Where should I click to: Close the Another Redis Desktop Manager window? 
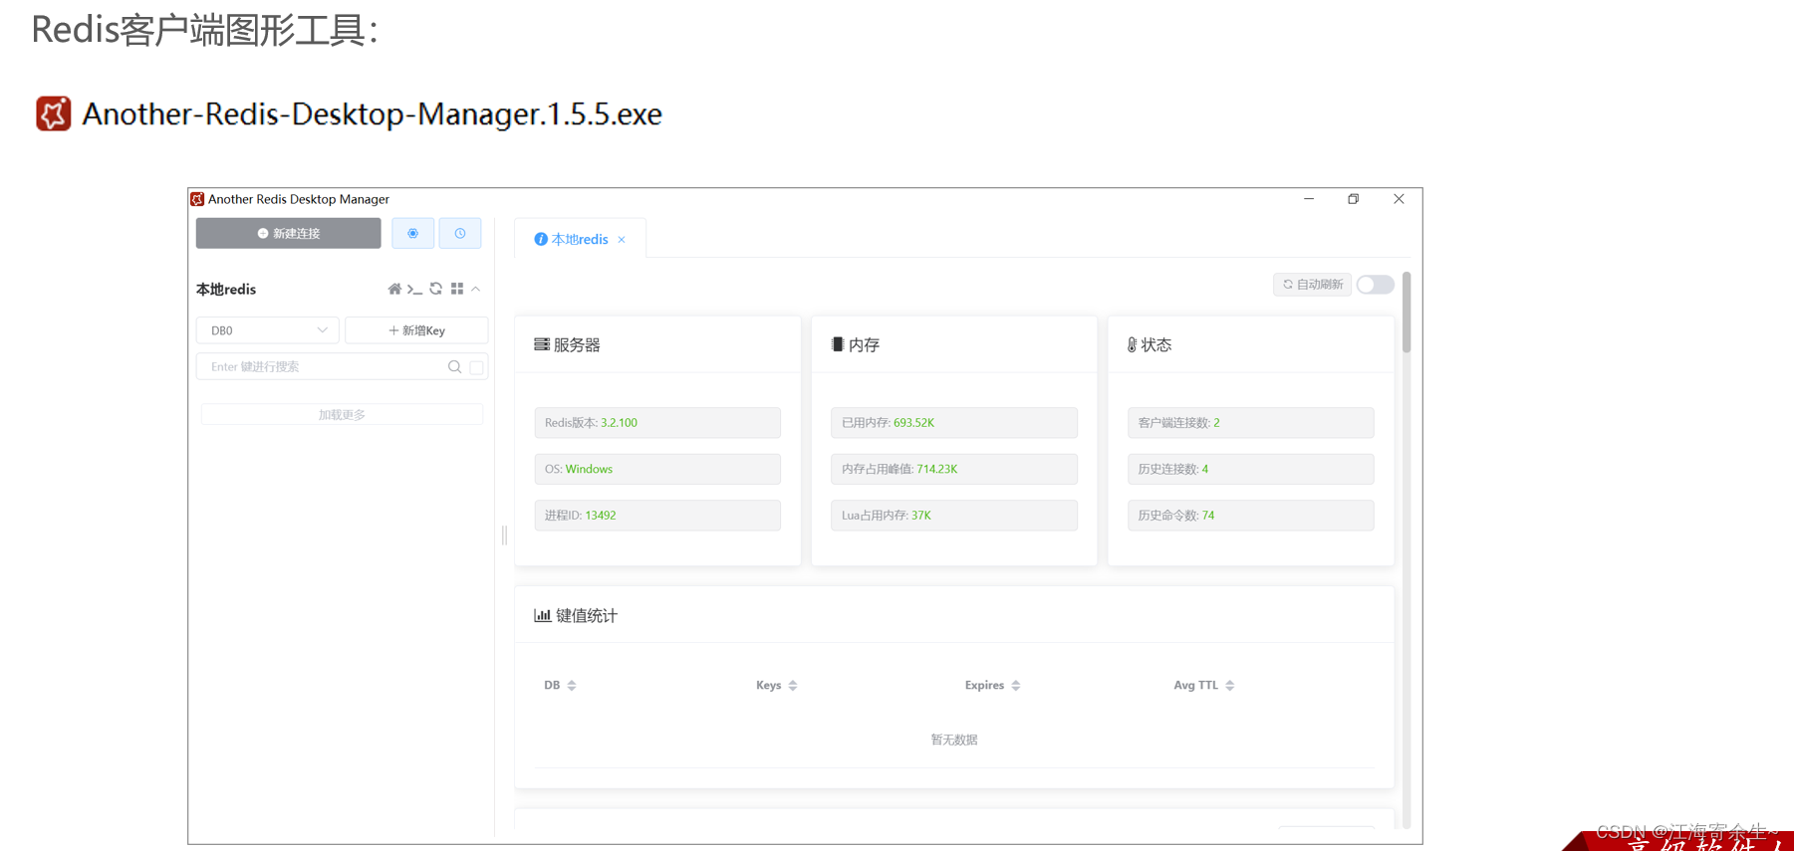(1399, 199)
